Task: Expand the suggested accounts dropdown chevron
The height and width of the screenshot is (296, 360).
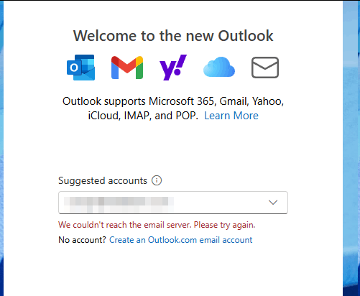Action: (273, 203)
